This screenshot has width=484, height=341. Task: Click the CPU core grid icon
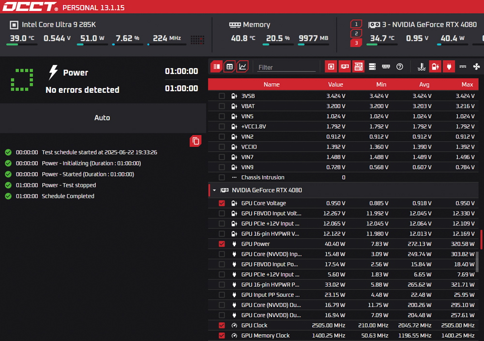(x=197, y=40)
